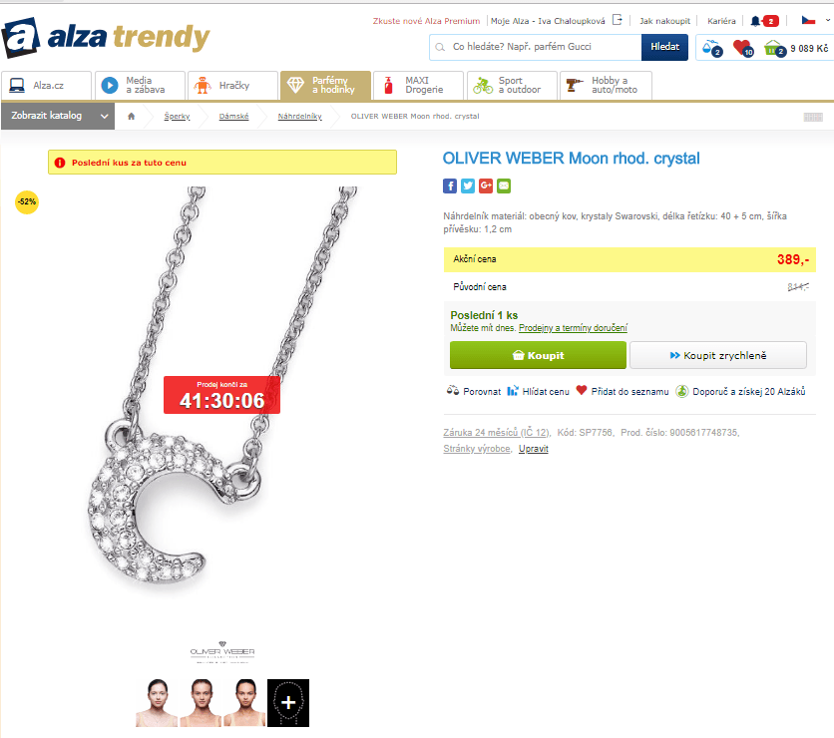834x738 pixels.
Task: Open Prodejny a termíny doručení link
Action: click(573, 328)
